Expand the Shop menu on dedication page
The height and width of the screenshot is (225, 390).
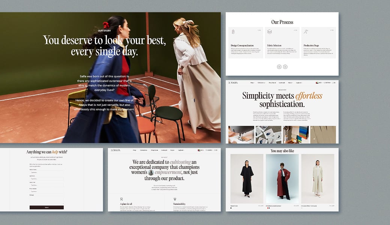click(x=135, y=150)
